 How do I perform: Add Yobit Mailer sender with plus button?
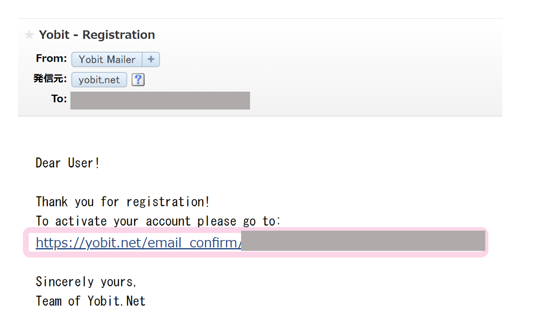click(x=151, y=59)
